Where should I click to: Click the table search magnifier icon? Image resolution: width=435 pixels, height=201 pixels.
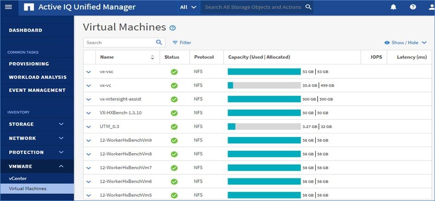point(159,42)
